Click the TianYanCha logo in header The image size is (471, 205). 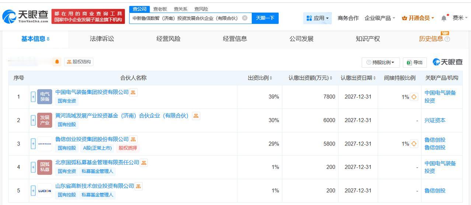[x=25, y=16]
